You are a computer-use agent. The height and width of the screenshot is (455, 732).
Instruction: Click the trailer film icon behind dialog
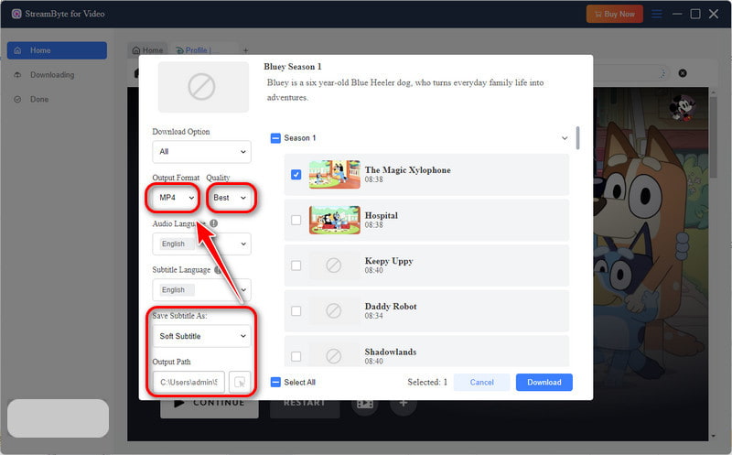[365, 403]
